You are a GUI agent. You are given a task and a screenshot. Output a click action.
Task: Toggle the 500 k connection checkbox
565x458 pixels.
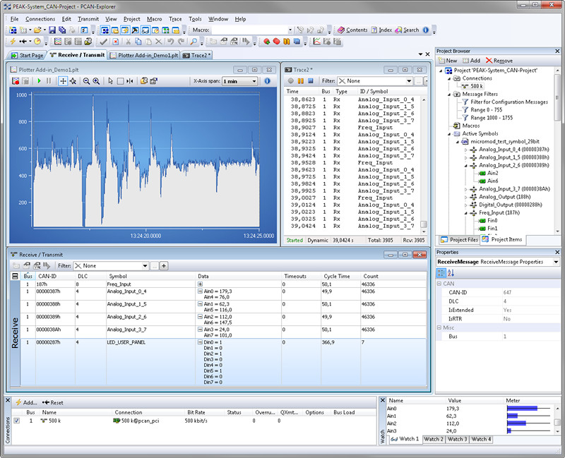coord(16,421)
